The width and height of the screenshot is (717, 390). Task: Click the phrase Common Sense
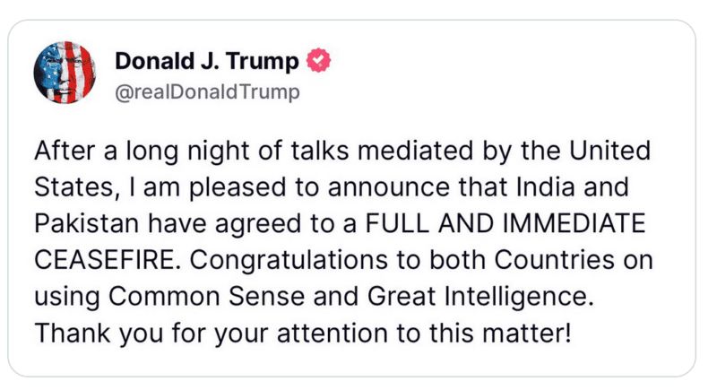tap(207, 296)
